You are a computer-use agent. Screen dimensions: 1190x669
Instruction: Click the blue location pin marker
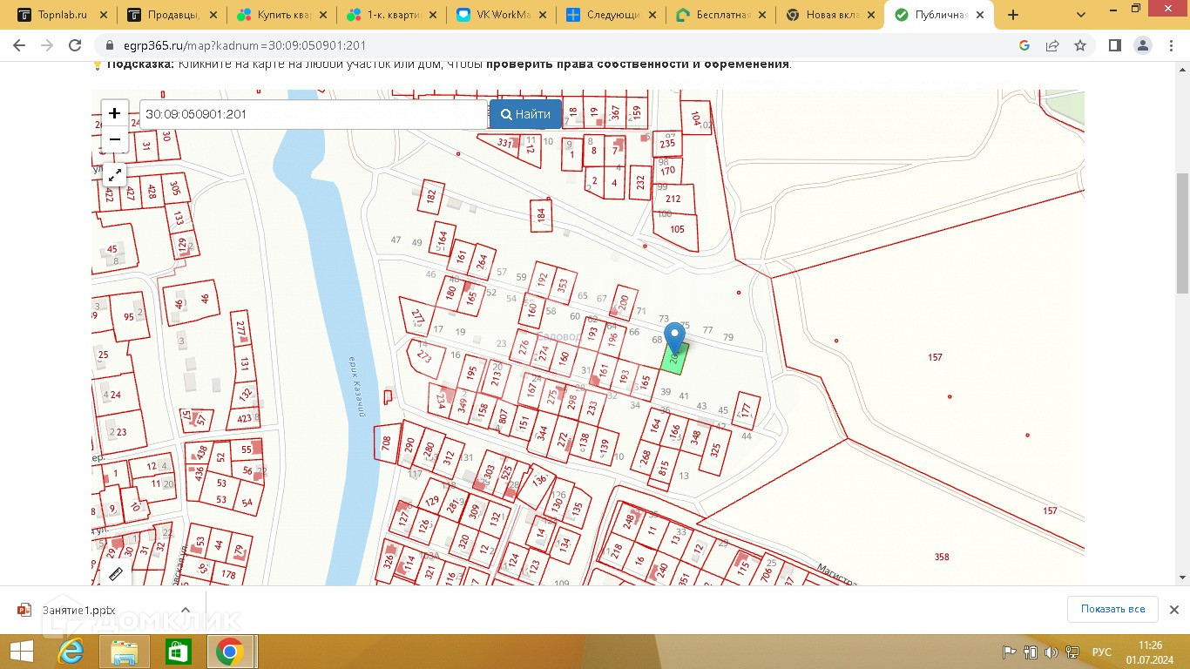click(674, 338)
